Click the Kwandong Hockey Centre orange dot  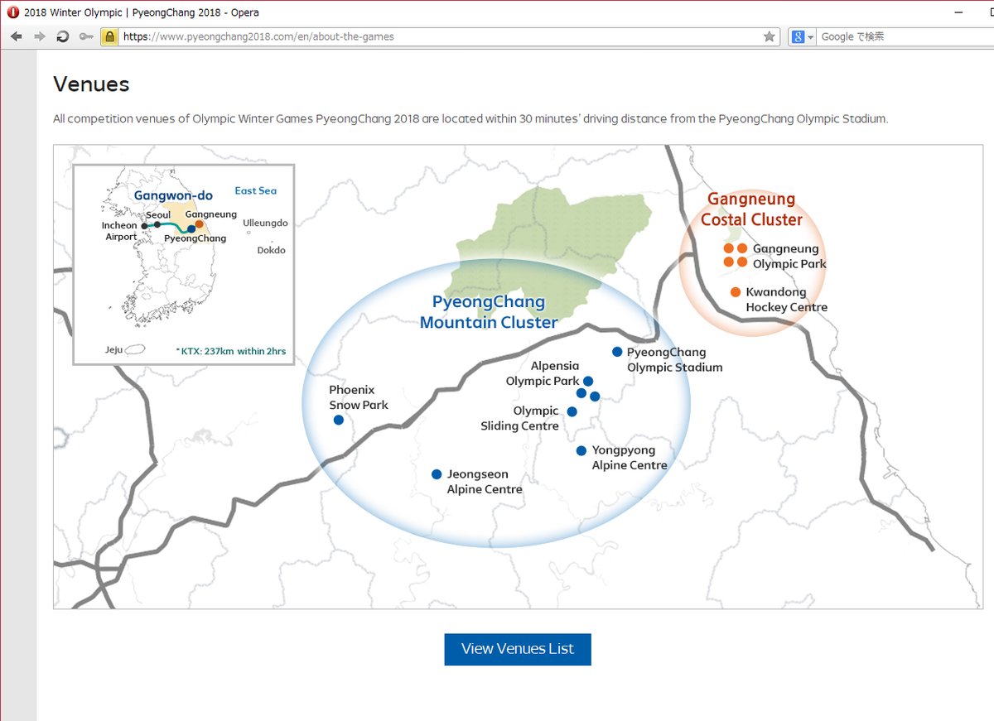click(736, 292)
